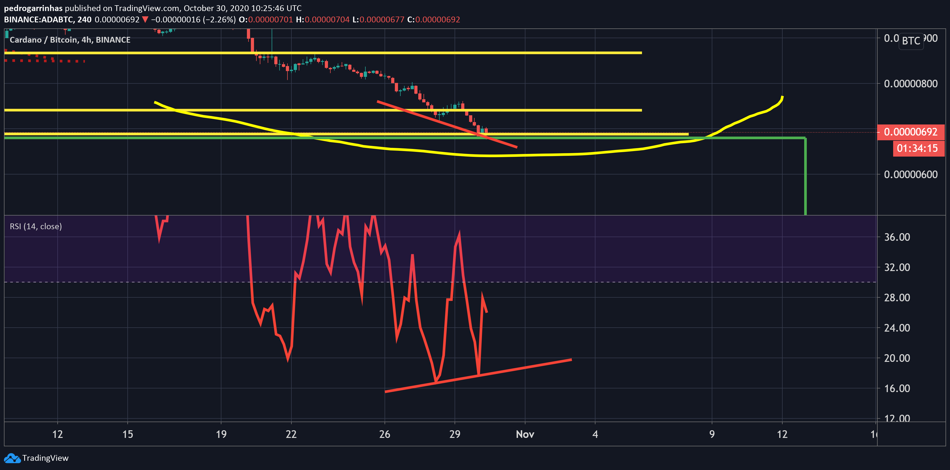Click the 0.00000800 price axis label
Viewport: 950px width, 470px height.
[x=911, y=84]
